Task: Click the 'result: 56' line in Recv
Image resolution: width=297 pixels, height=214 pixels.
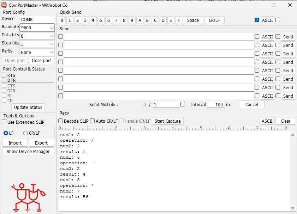Action: click(x=74, y=197)
